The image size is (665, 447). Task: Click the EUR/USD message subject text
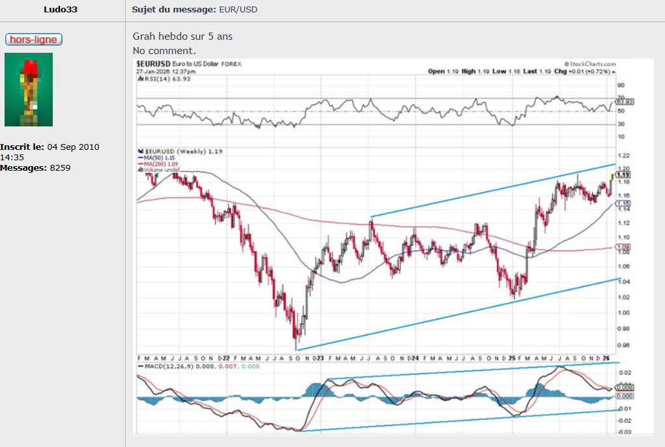click(240, 10)
